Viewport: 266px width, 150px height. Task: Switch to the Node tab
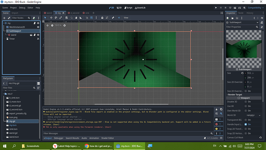point(241,13)
